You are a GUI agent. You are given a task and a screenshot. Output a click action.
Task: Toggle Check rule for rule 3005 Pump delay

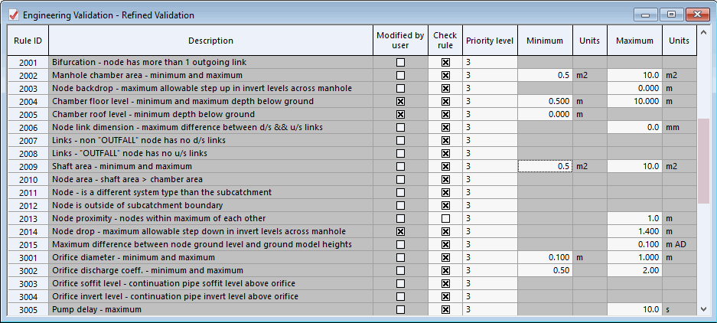[x=445, y=309]
